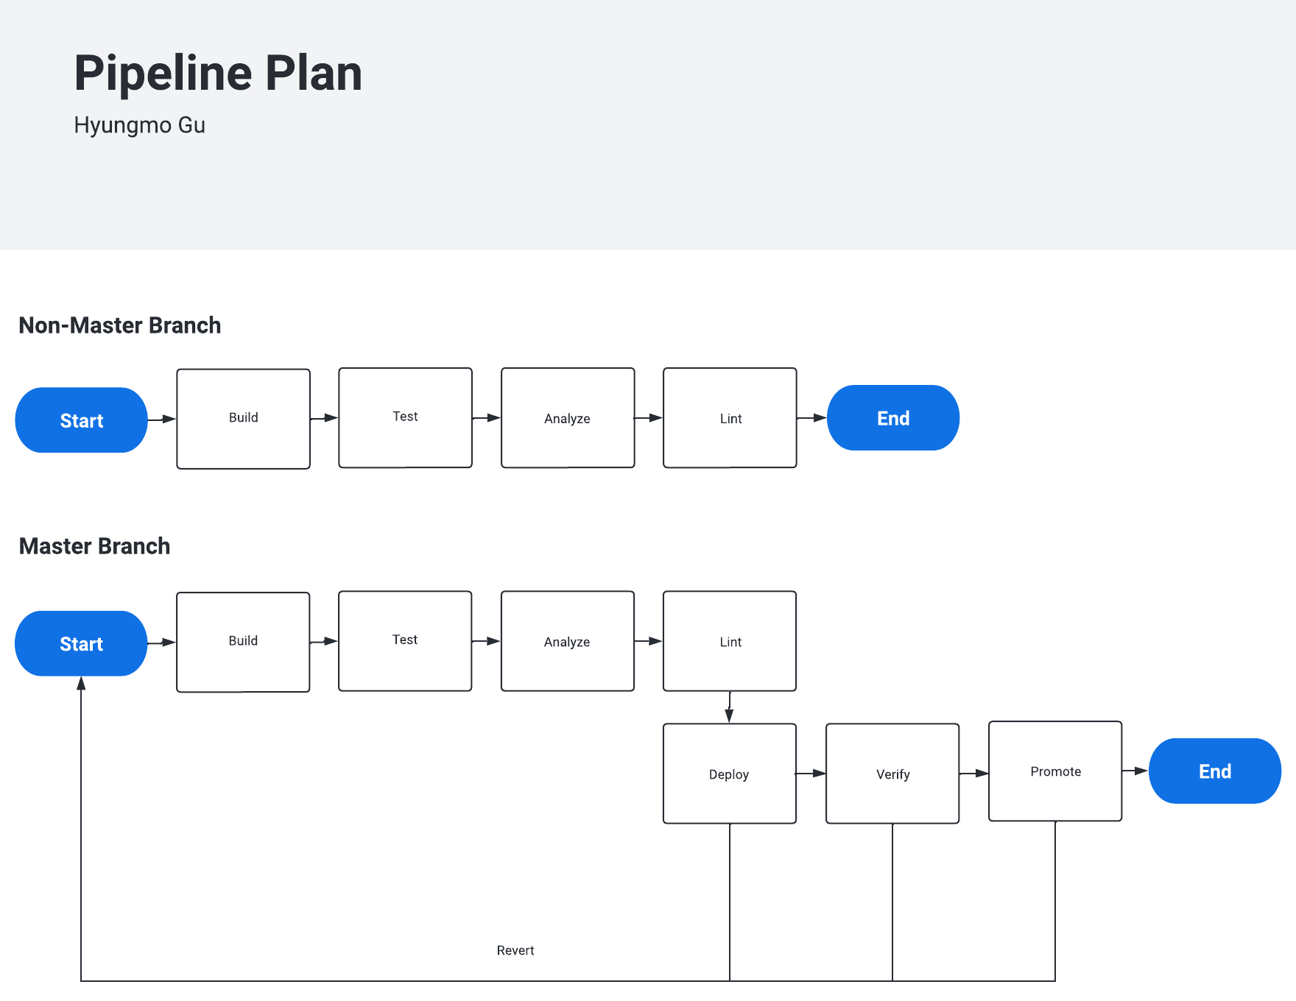Image resolution: width=1296 pixels, height=1001 pixels.
Task: Click the Build box in Non-Master Branch
Action: (x=243, y=418)
